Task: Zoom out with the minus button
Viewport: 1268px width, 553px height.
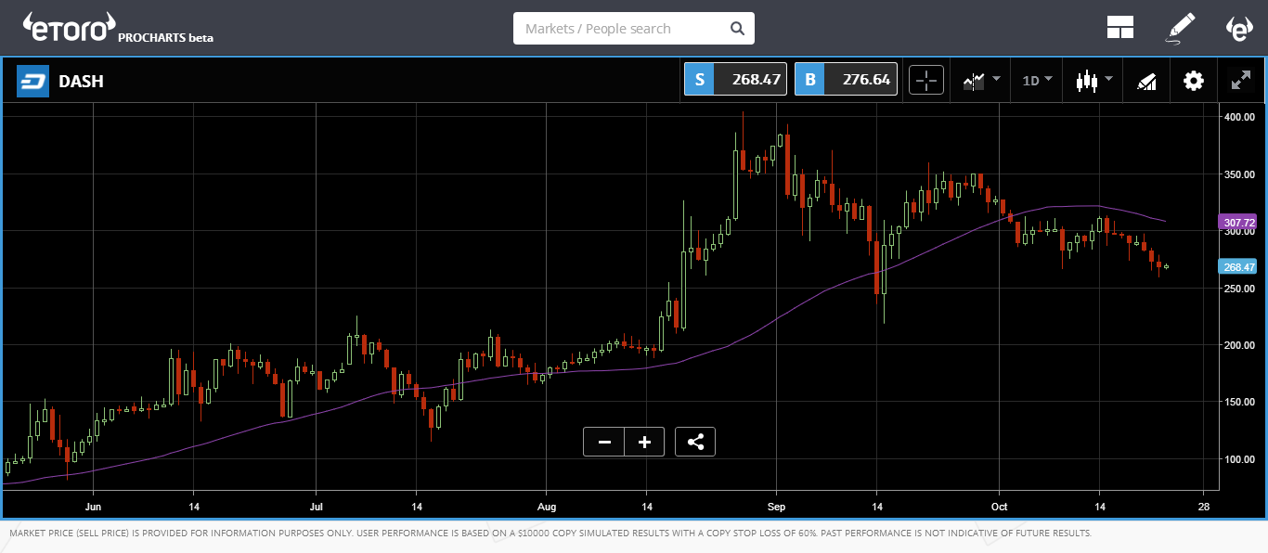Action: click(604, 442)
